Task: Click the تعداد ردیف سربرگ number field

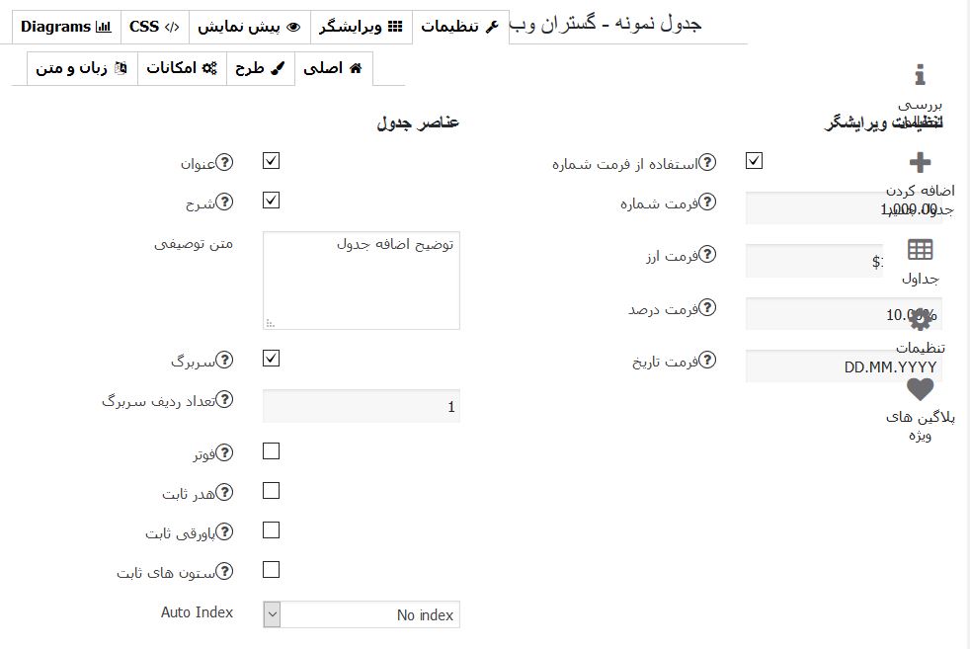Action: pos(362,406)
